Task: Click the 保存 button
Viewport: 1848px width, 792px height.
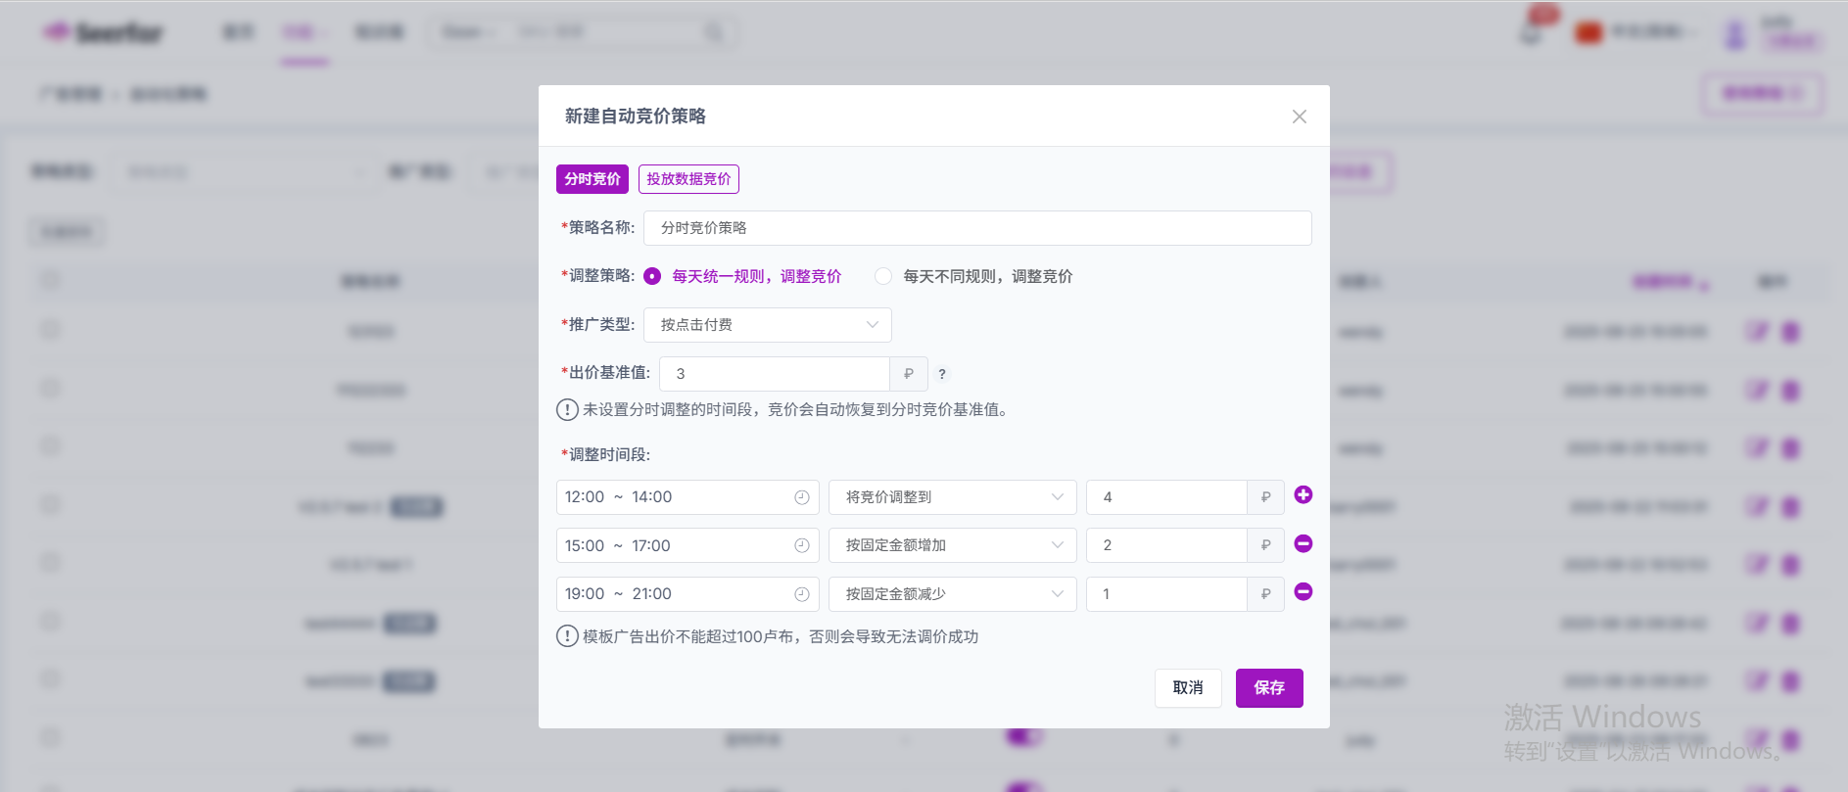Action: tap(1268, 688)
